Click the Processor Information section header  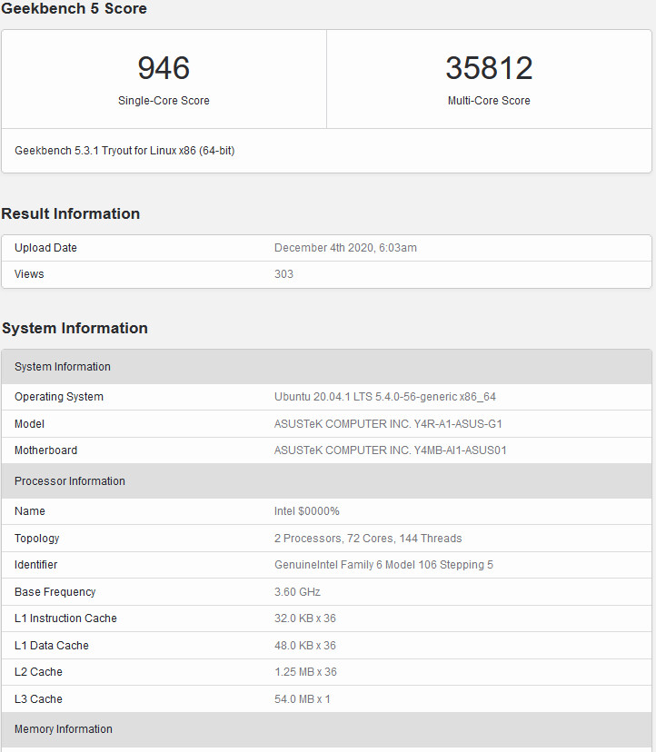tap(326, 481)
